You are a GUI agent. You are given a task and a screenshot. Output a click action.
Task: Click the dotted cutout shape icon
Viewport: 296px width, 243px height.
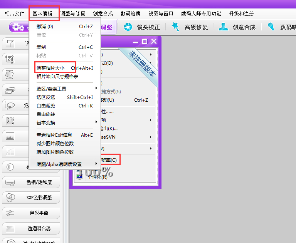pyautogui.click(x=10, y=121)
